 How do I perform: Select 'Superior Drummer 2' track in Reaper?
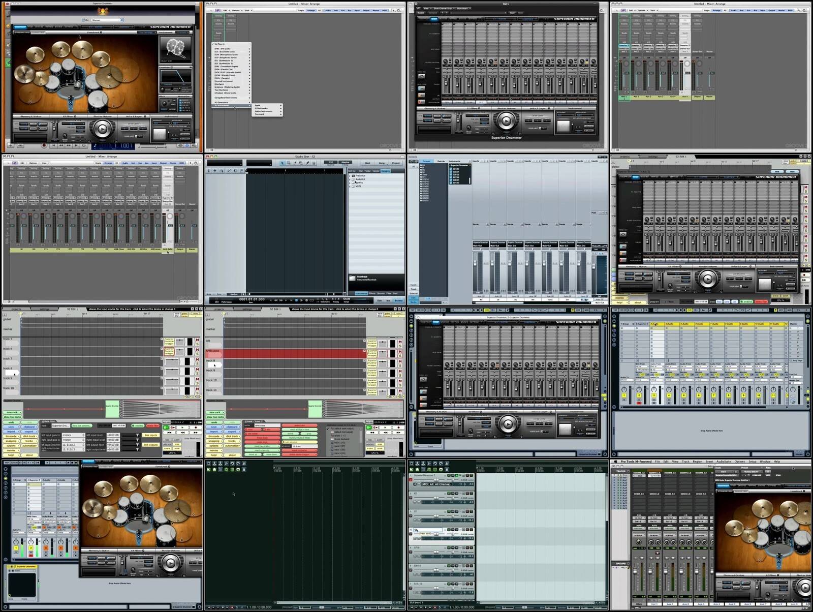tap(424, 475)
